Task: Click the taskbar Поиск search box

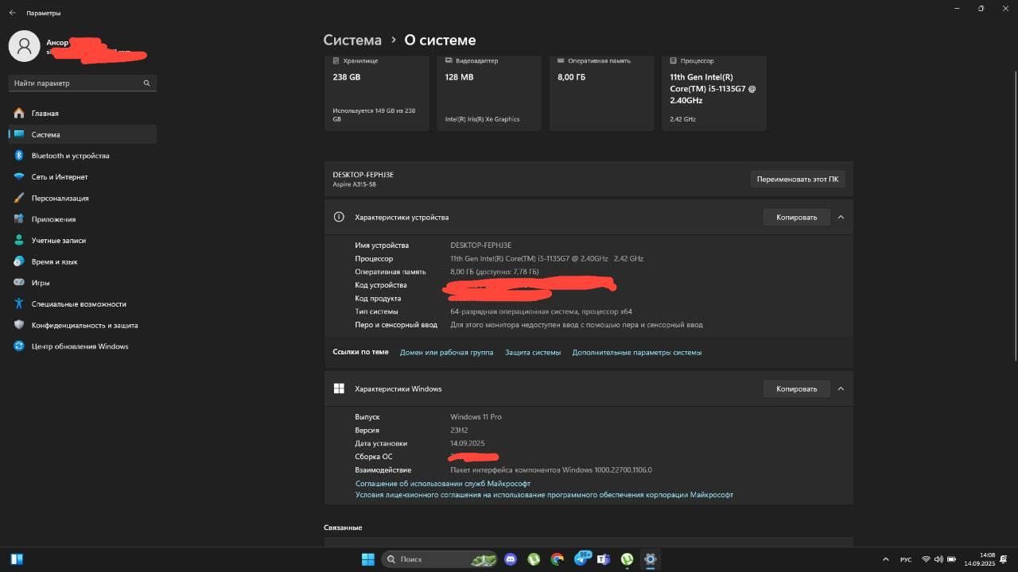Action: point(440,559)
